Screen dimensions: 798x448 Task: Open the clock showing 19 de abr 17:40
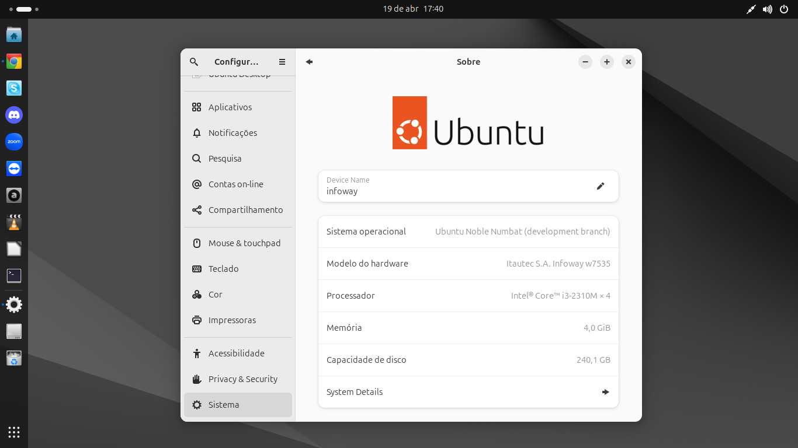pos(413,9)
